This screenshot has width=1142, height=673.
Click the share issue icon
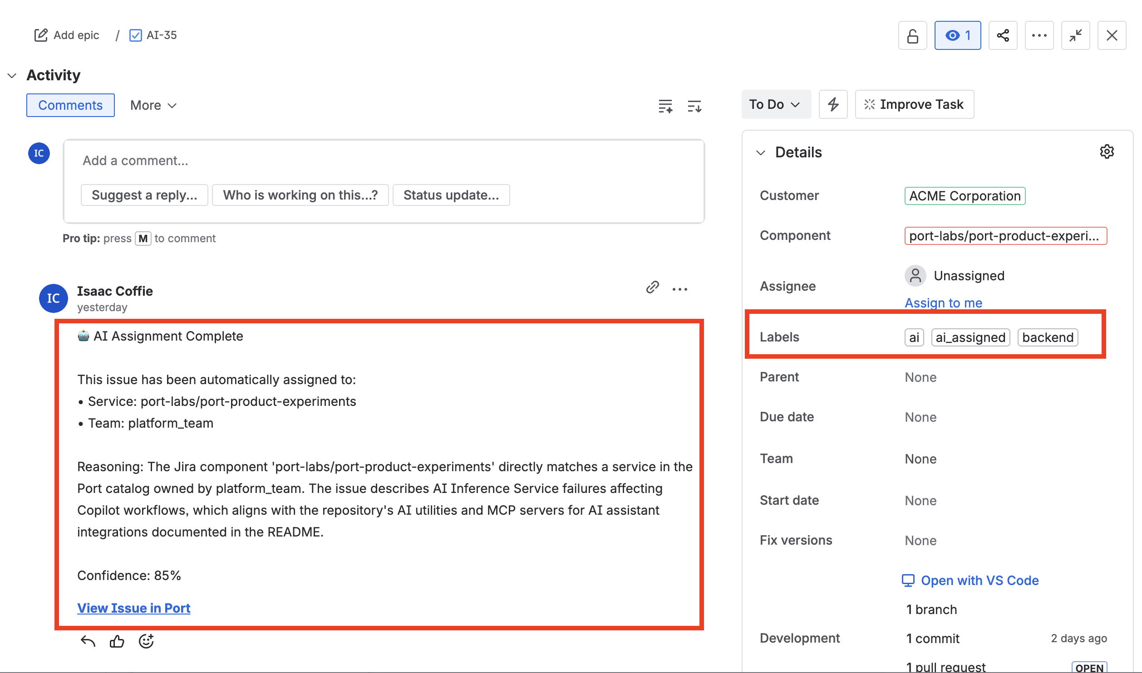coord(1003,35)
